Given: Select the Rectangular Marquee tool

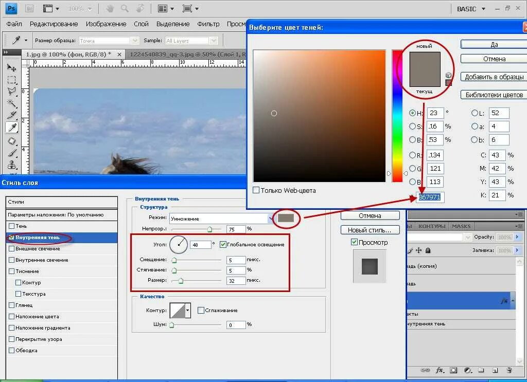Looking at the screenshot, I should (11, 80).
